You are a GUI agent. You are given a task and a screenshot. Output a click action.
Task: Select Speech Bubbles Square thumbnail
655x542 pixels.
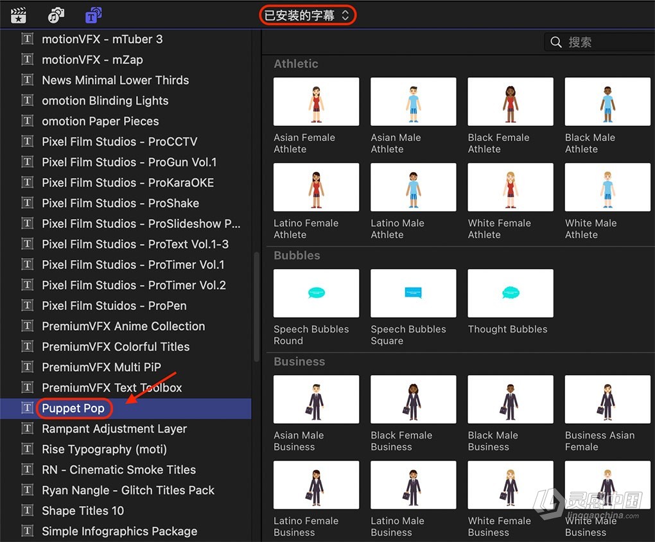[413, 293]
